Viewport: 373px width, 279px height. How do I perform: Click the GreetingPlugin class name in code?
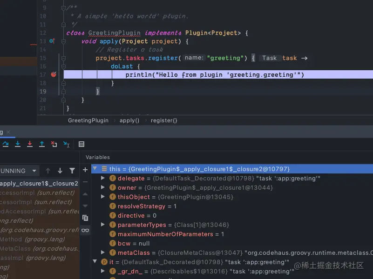pos(114,33)
